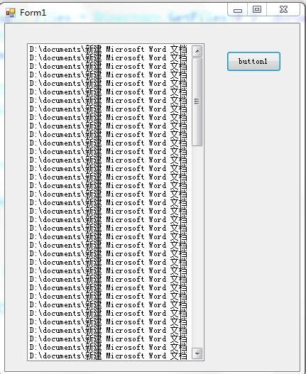
Task: Select the fifth file path entry in list
Action: point(110,84)
